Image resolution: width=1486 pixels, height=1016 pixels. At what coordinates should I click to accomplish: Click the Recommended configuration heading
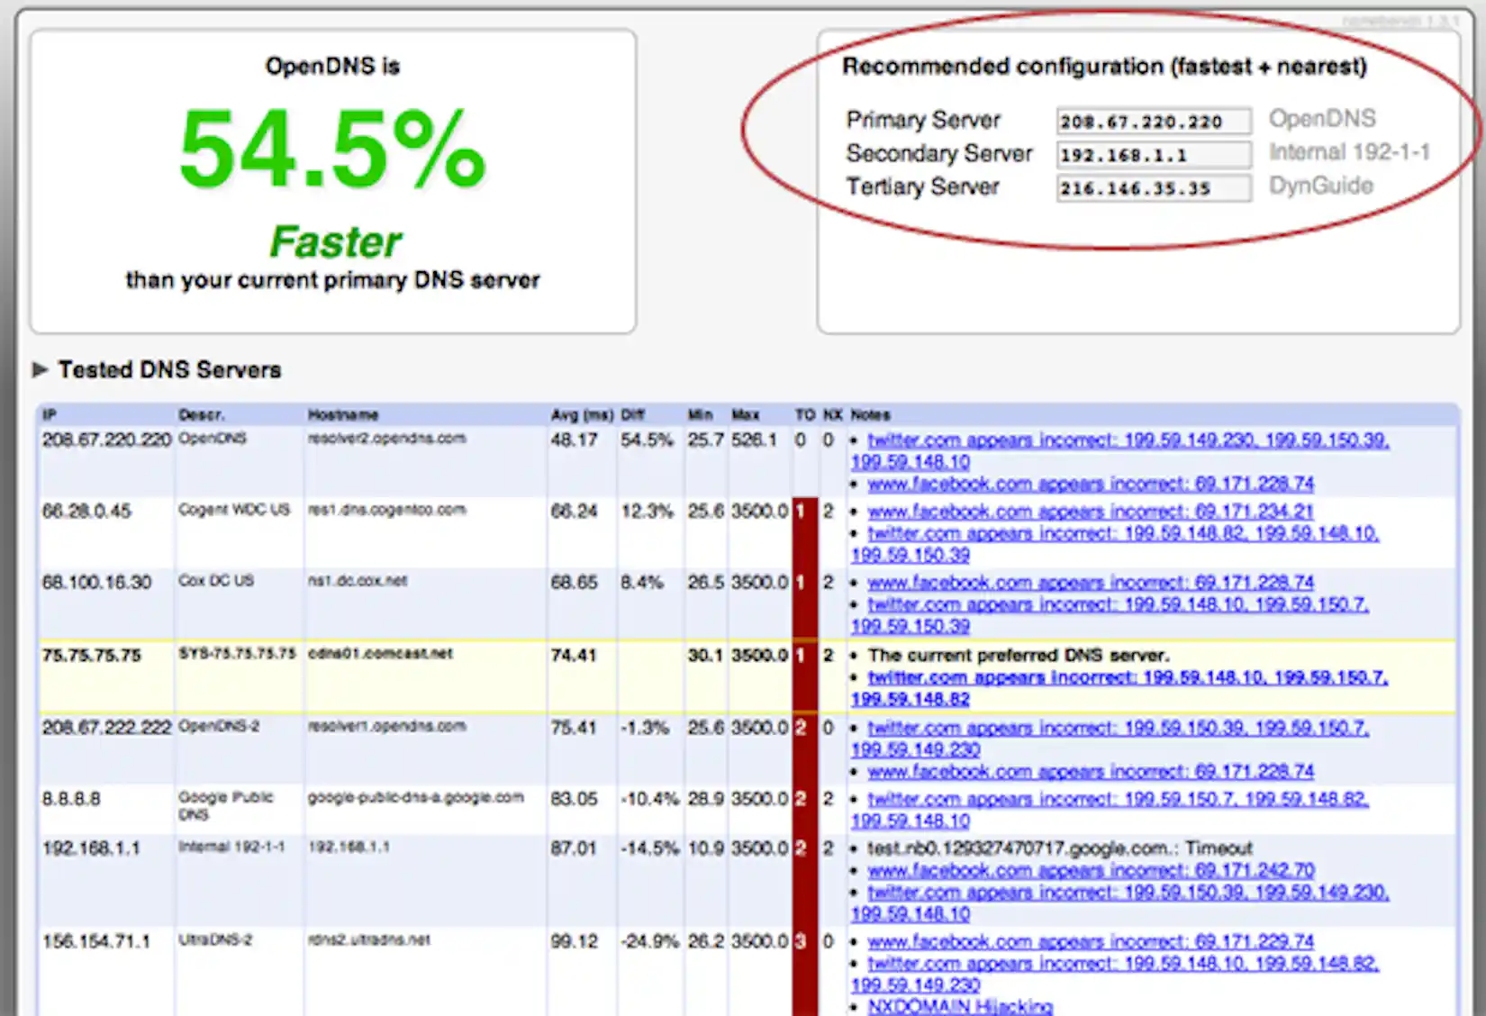click(x=1104, y=67)
